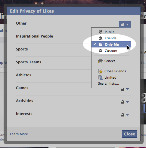Click the lock icon in Only Me

tap(100, 44)
